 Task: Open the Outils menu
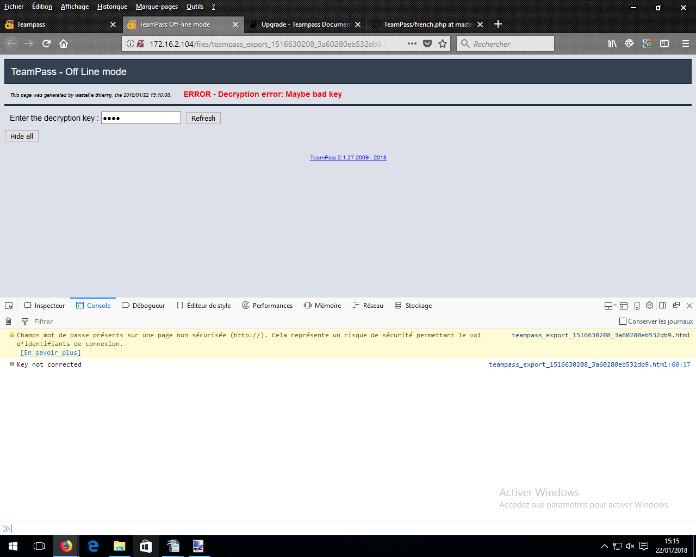click(x=194, y=7)
